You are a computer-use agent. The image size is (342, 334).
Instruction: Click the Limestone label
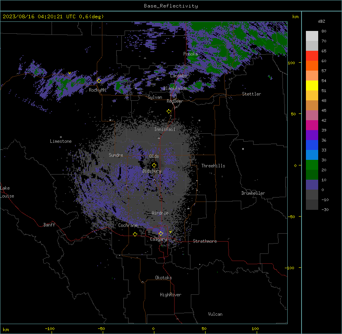[x=61, y=141]
